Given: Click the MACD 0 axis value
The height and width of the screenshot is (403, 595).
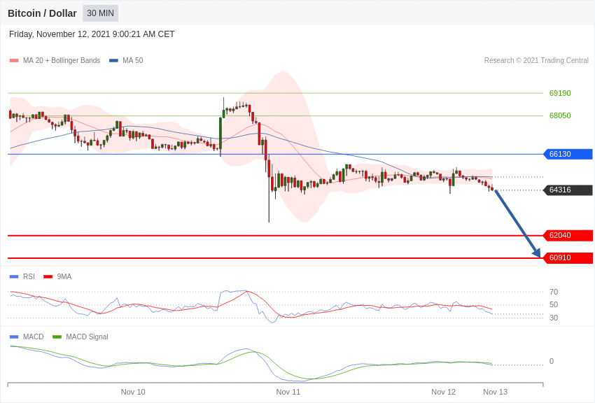Looking at the screenshot, I should (x=552, y=361).
